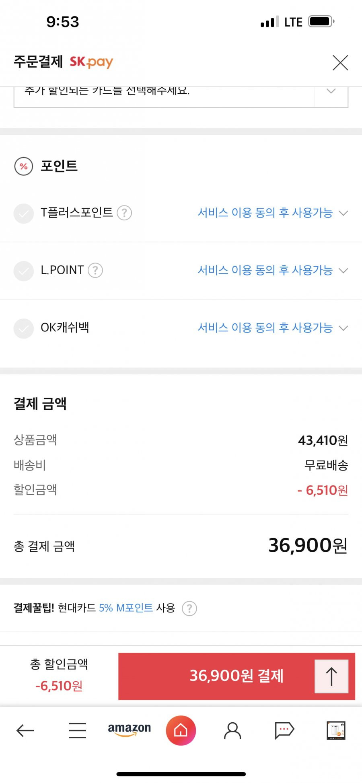Open OK캐쉬백 서비스 이용 동의 link
The height and width of the screenshot is (783, 362).
(x=265, y=328)
